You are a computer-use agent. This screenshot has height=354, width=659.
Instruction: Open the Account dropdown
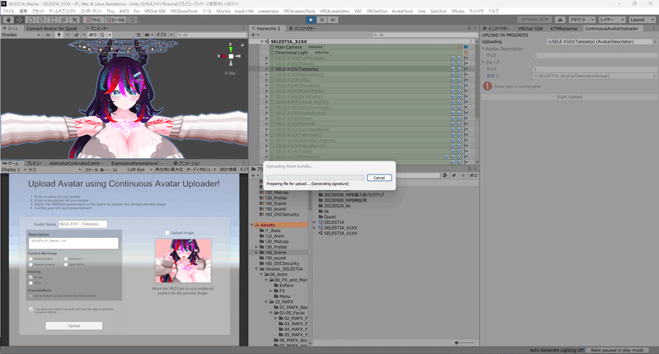(x=582, y=20)
